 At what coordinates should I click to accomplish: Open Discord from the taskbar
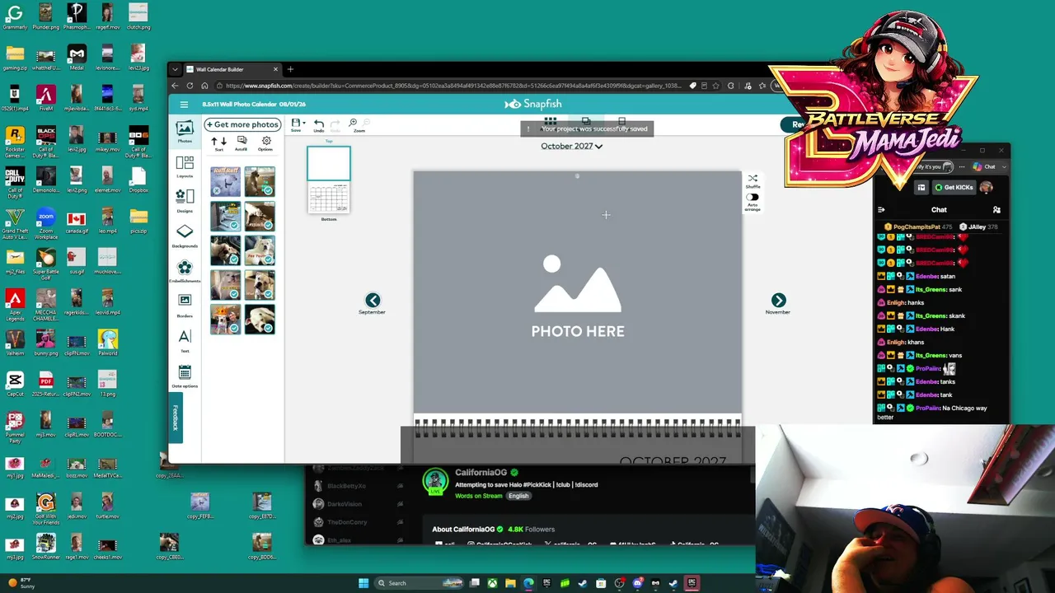637,583
